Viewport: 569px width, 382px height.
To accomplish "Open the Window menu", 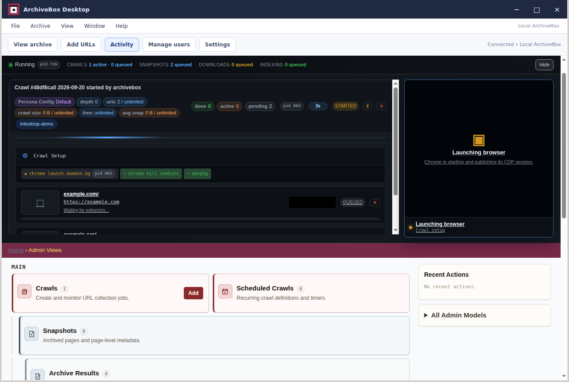I will pyautogui.click(x=95, y=26).
